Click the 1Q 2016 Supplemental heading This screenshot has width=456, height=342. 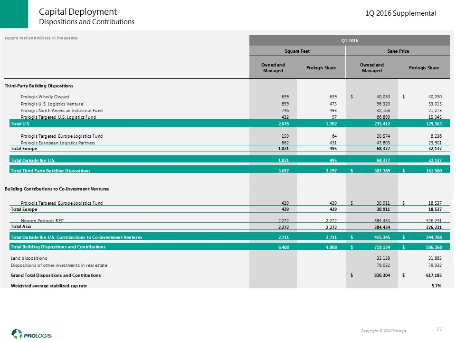pyautogui.click(x=400, y=13)
